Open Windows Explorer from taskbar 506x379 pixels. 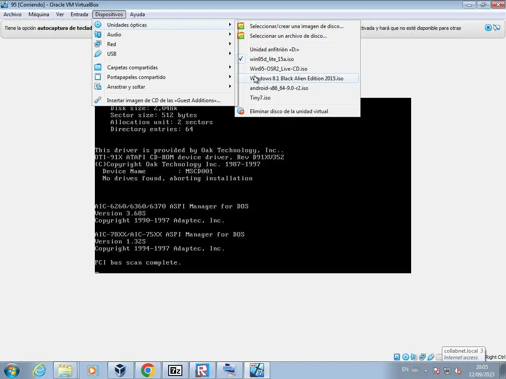point(65,370)
